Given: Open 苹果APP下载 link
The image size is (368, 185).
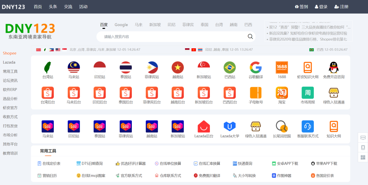Looking at the screenshot, I should pos(324,164).
